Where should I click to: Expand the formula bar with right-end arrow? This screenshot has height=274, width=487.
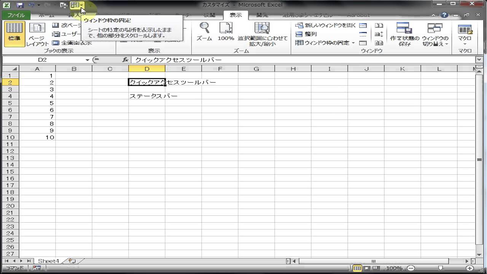click(x=479, y=60)
